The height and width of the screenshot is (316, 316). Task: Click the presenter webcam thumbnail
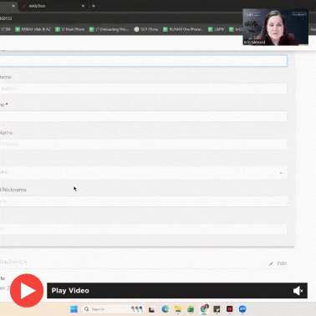(x=275, y=27)
